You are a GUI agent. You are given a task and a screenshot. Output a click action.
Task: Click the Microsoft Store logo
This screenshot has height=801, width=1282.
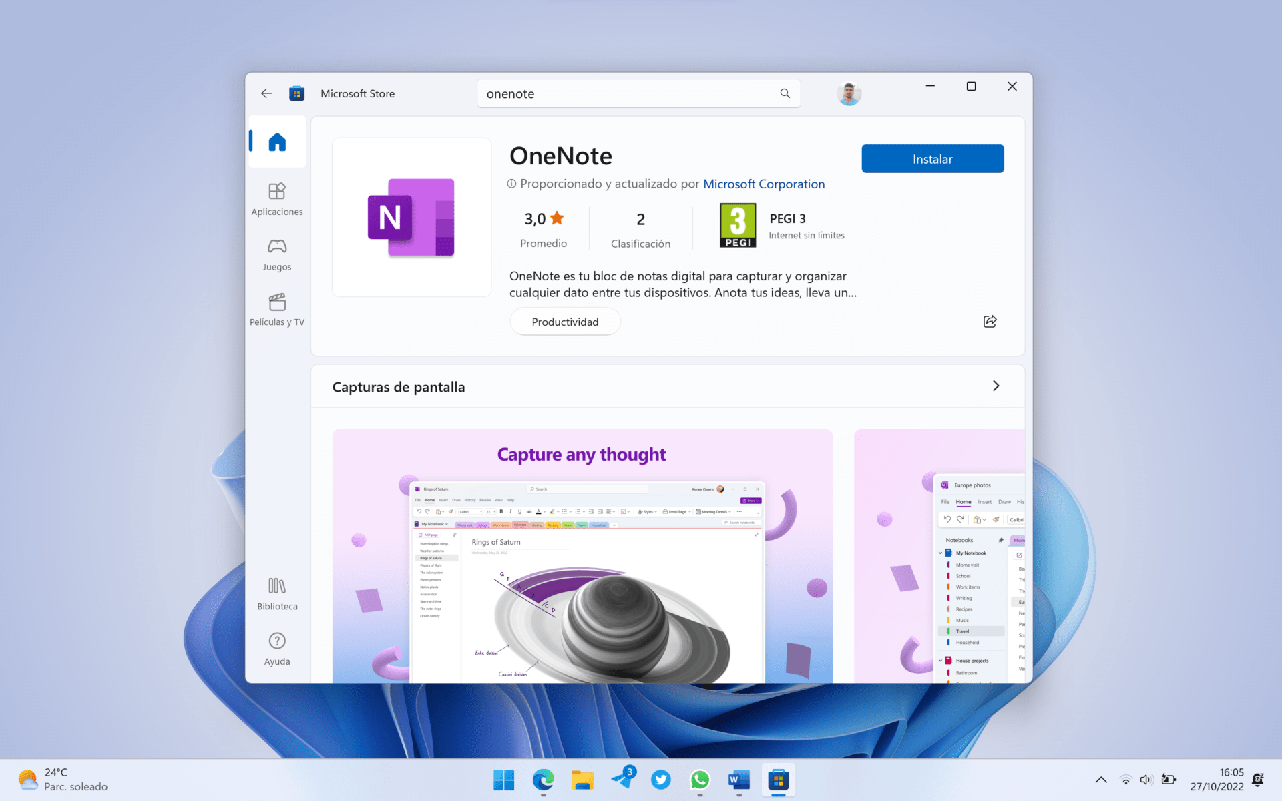296,93
